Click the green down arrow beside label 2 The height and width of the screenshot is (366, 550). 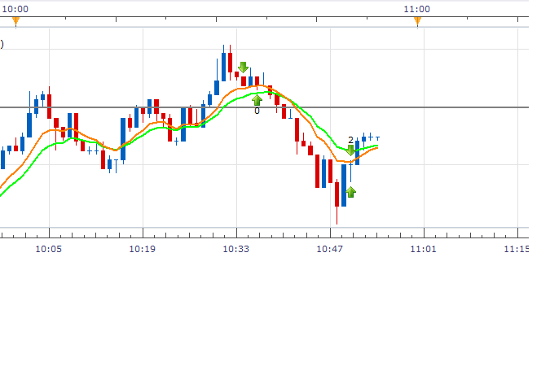coord(350,150)
